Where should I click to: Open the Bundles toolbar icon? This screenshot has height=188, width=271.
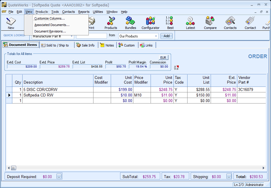[x=130, y=23]
